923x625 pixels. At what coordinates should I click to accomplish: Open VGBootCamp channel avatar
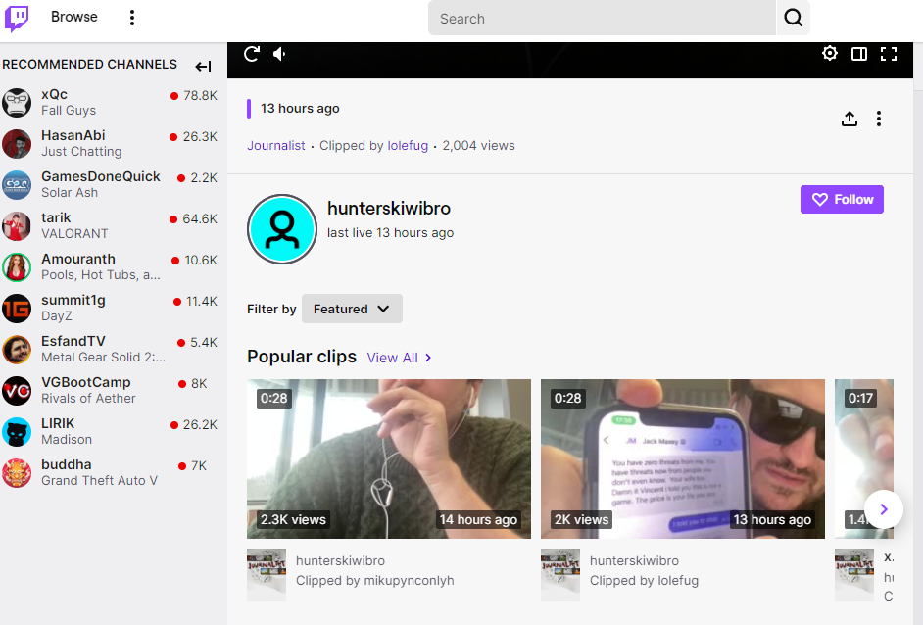coord(17,391)
